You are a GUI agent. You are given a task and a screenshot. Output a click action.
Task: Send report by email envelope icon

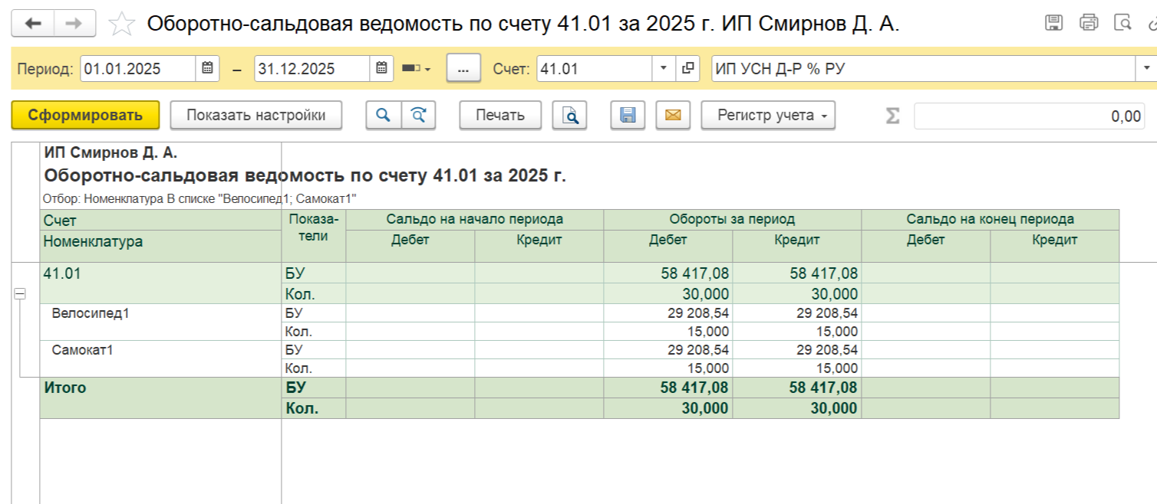point(673,116)
